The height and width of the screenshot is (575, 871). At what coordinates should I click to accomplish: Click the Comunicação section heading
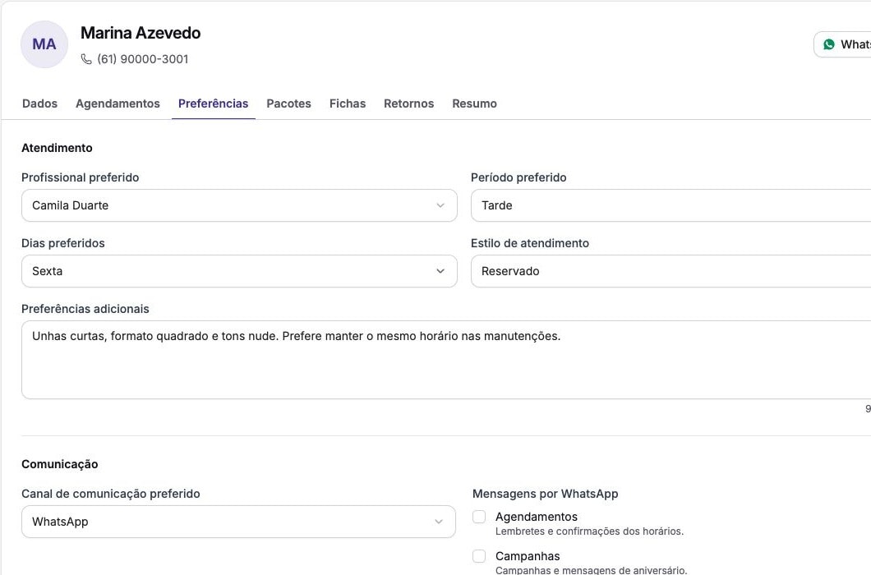[59, 464]
